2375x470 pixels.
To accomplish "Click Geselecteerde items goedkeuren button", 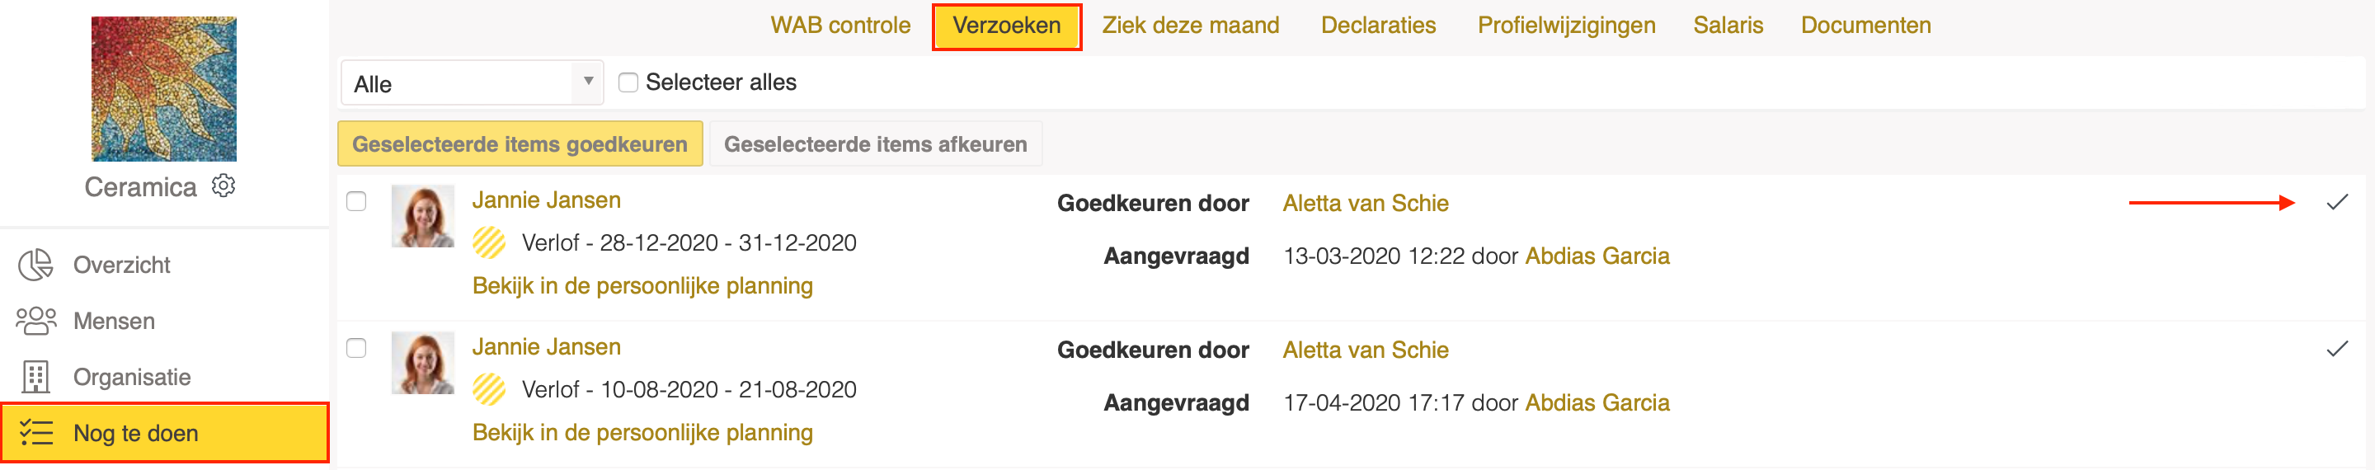I will coord(520,144).
